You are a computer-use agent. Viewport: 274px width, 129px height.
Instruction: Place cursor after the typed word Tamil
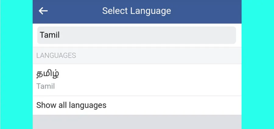point(60,35)
